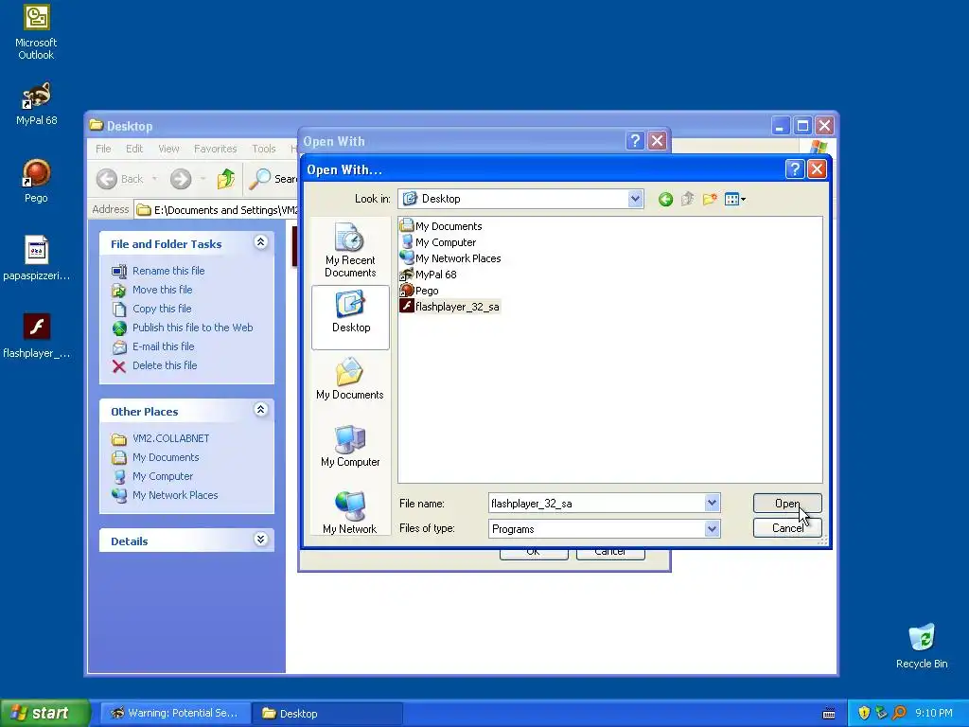This screenshot has width=969, height=727.
Task: Click Rename this file link
Action: click(x=168, y=271)
